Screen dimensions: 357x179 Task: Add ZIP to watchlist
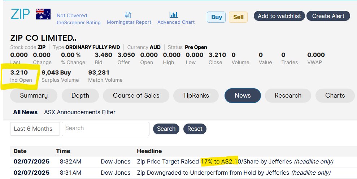[x=279, y=16]
